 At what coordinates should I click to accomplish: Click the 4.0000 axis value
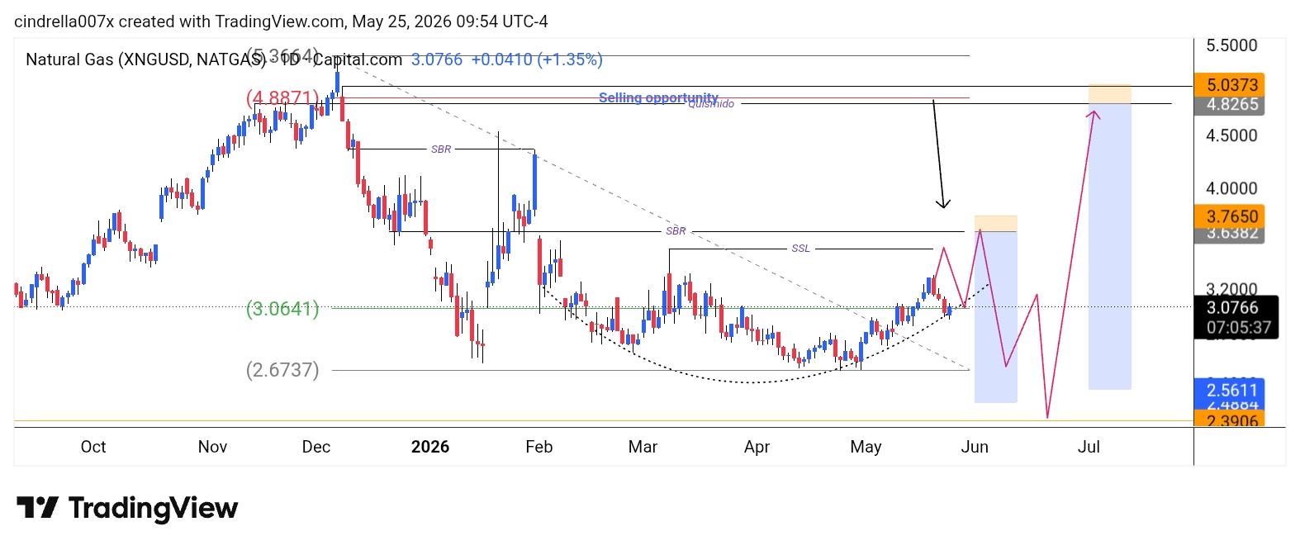click(1232, 188)
